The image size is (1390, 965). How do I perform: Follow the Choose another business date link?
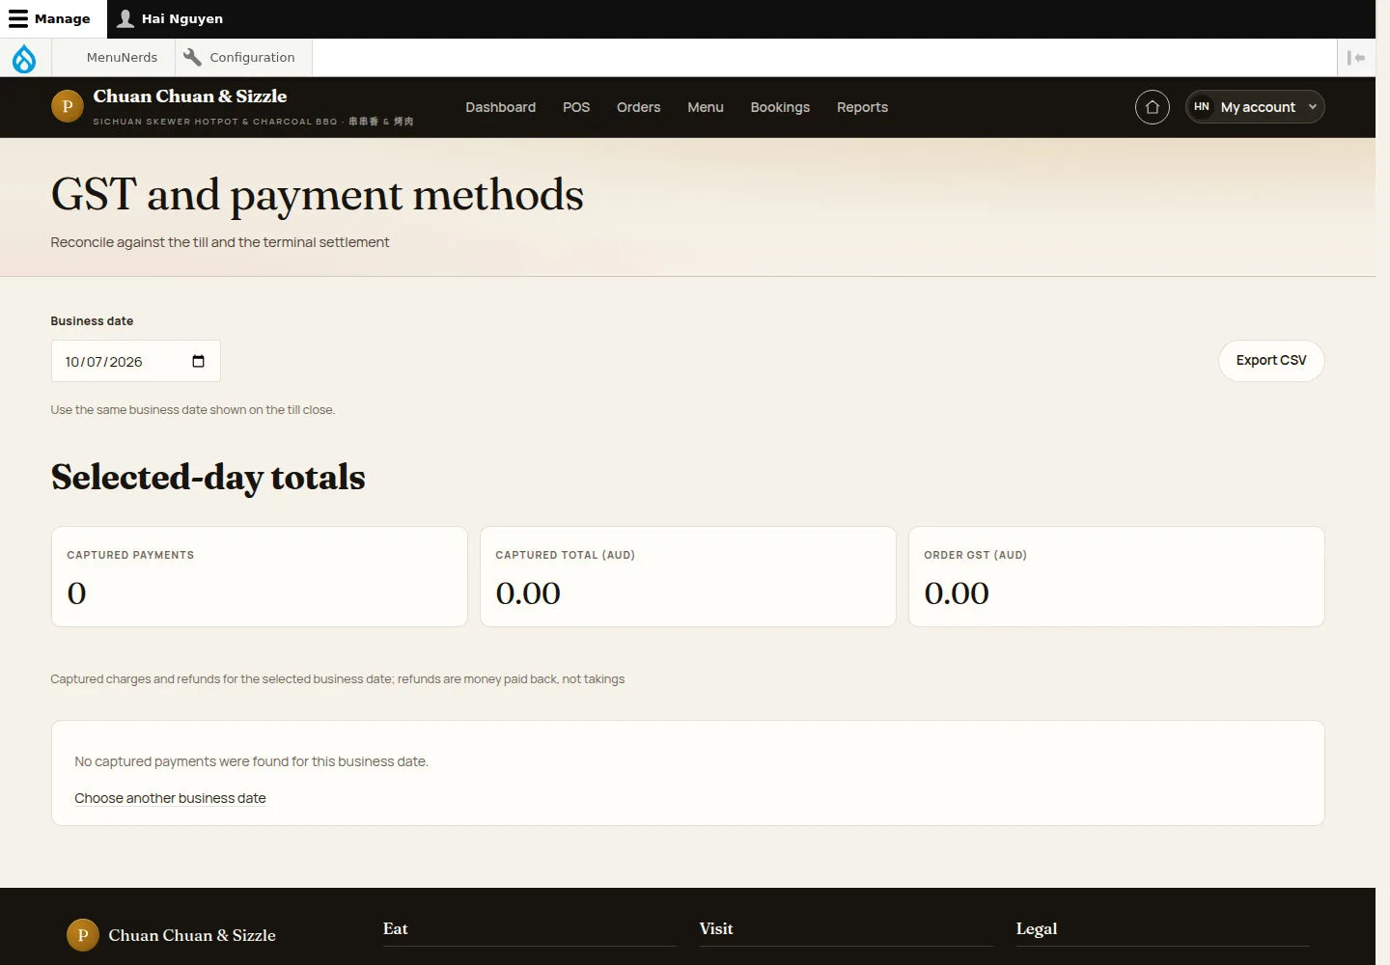coord(170,798)
